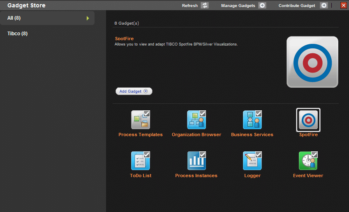This screenshot has width=349, height=212.
Task: Select the Organization Browser gadget icon
Action: 196,120
